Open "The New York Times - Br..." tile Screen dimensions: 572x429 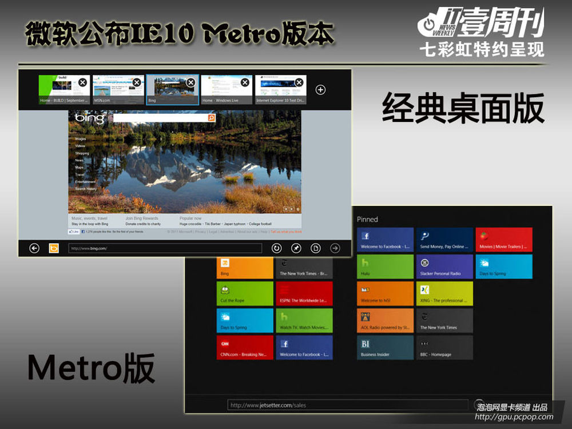click(304, 268)
